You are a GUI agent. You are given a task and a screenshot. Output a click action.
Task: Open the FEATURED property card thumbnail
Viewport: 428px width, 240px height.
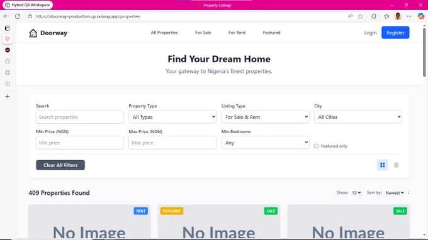(x=218, y=222)
